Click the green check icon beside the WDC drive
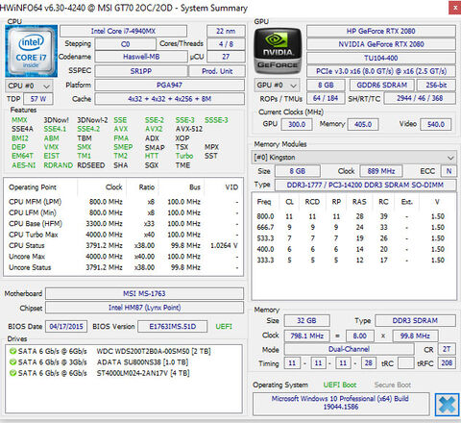The image size is (461, 423). pyautogui.click(x=12, y=351)
